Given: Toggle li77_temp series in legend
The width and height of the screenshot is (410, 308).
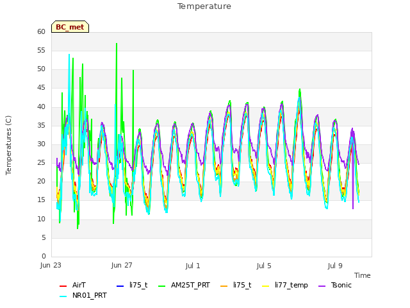Looking at the screenshot, I should point(285,285).
